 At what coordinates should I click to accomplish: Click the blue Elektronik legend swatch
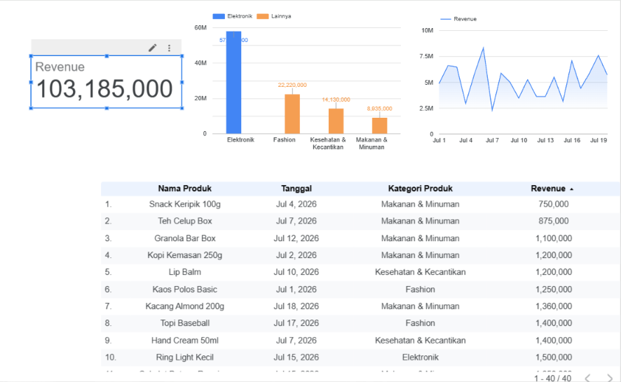point(219,16)
